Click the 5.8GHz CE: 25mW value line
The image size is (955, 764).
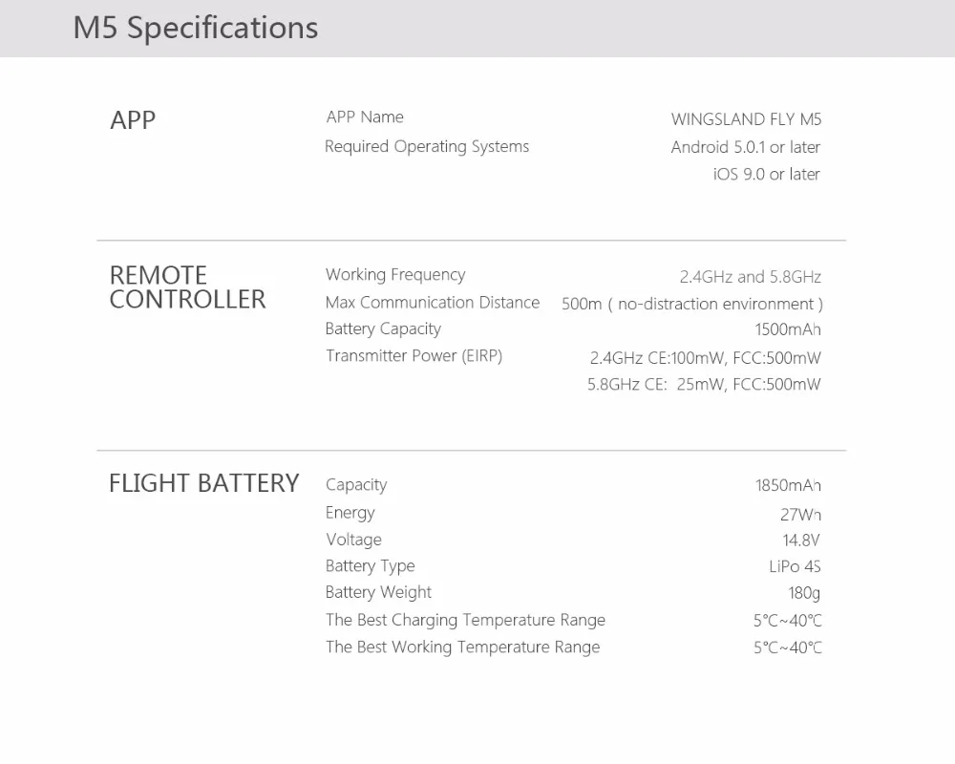[x=704, y=385]
